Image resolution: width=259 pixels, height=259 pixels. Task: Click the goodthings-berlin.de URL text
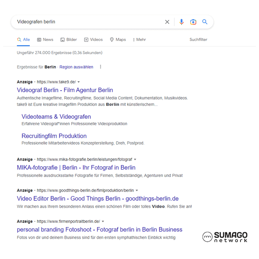85,190
